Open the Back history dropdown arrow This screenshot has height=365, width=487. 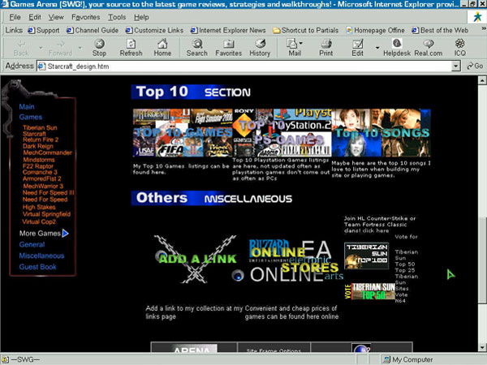coord(41,48)
